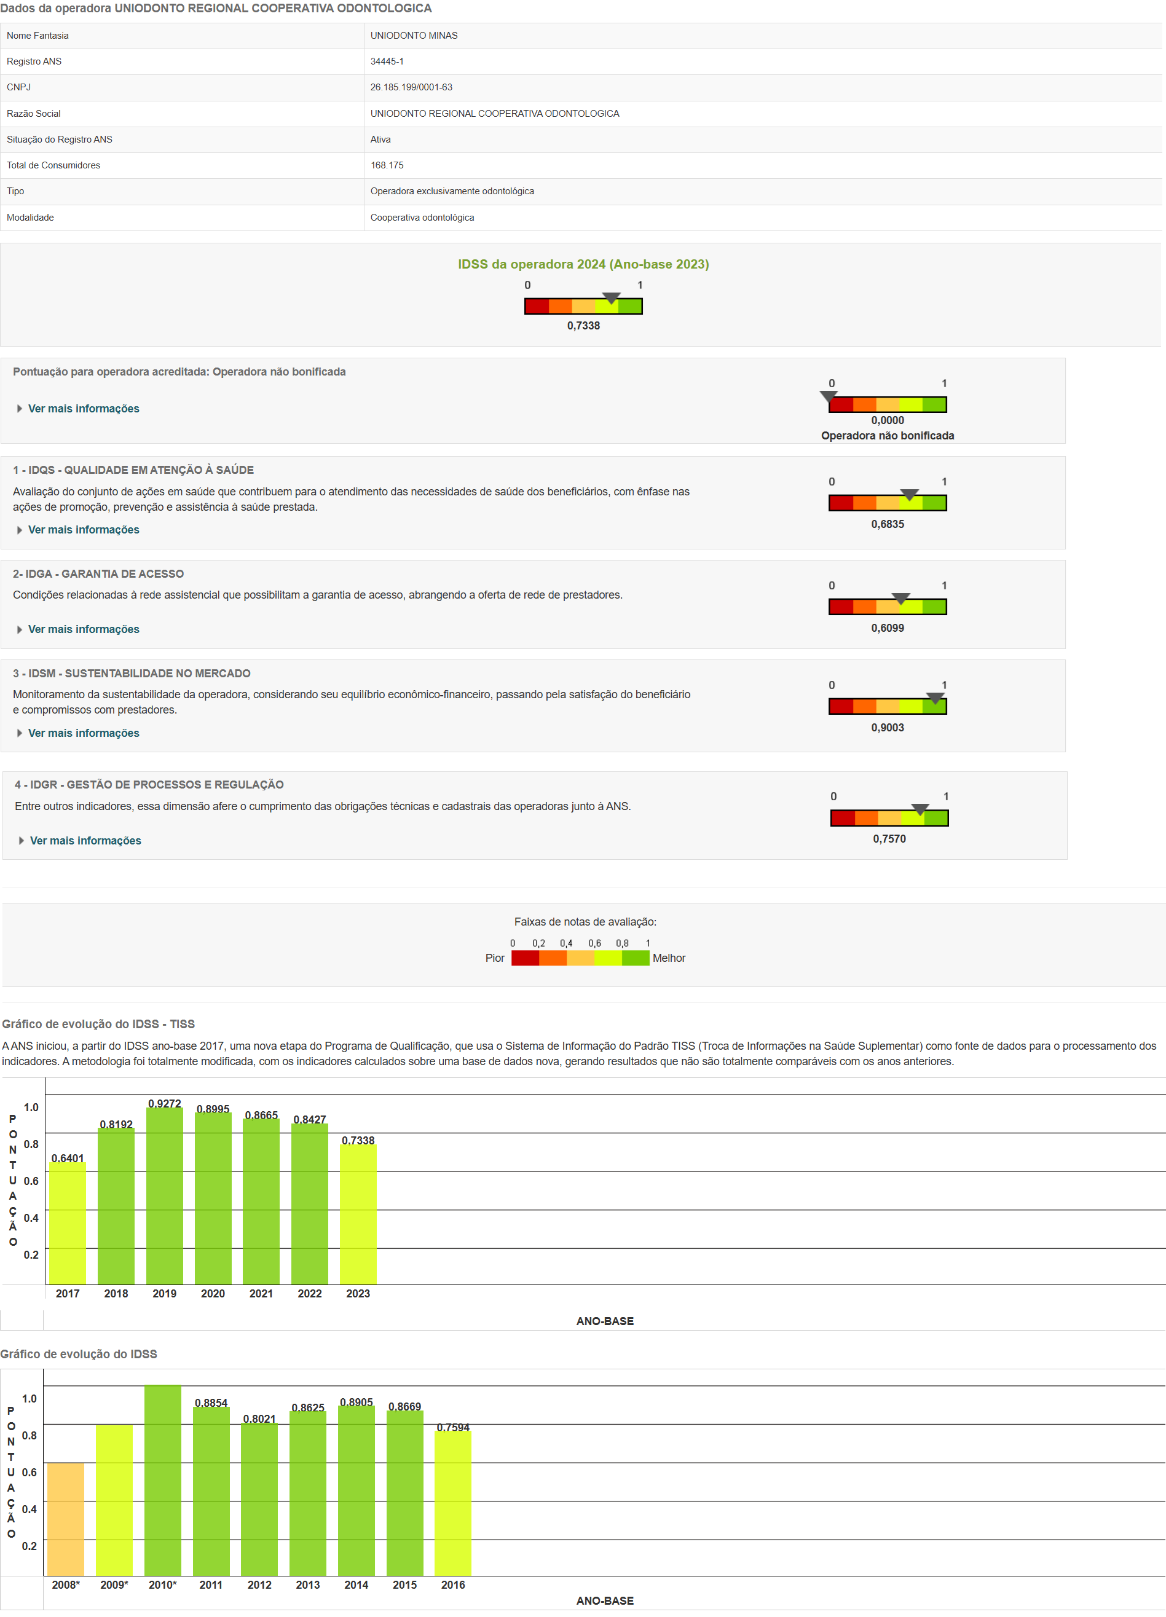
Task: Click heading '1 - IDQS - QUALIDADE EM ATENÇÃO À SAÚDE'
Action: 133,470
